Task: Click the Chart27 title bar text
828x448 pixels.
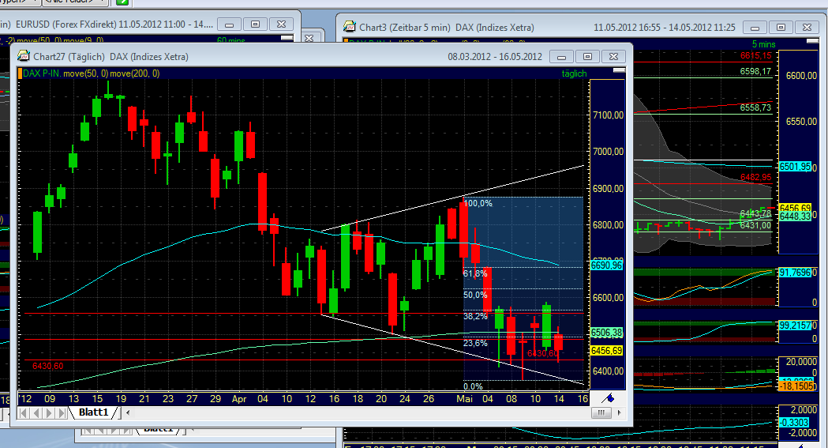Action: [x=111, y=57]
